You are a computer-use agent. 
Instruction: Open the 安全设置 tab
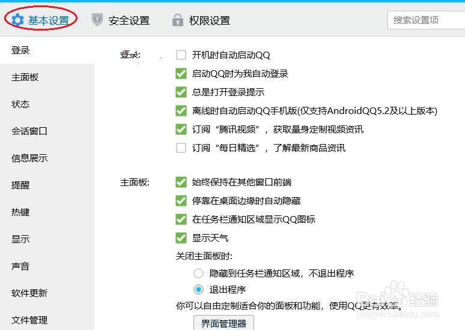click(120, 20)
